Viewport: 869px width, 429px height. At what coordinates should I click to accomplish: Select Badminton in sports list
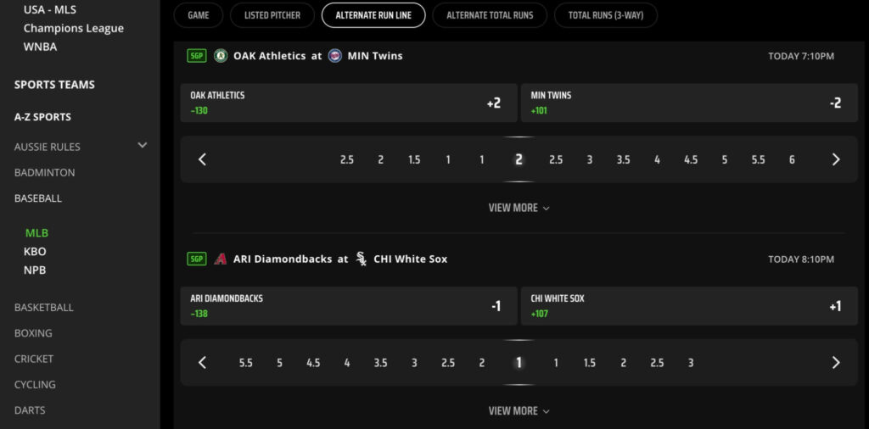click(44, 173)
